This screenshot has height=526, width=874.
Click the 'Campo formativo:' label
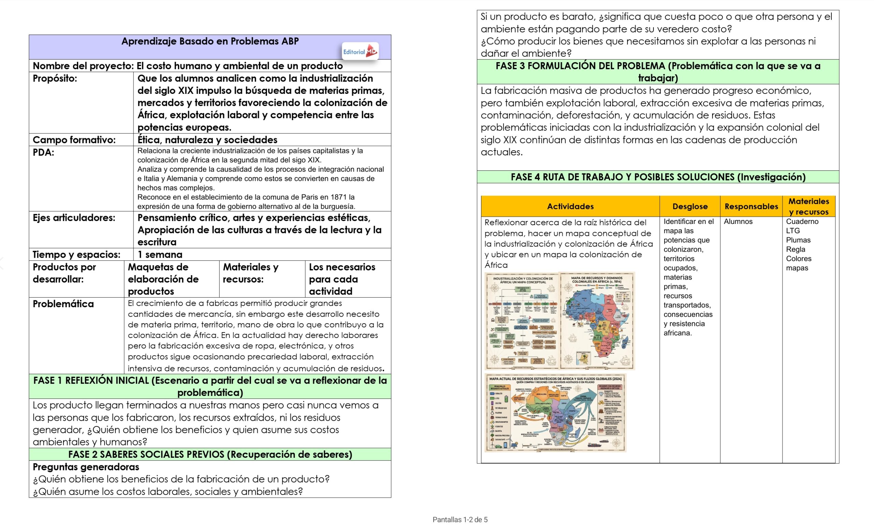(74, 140)
